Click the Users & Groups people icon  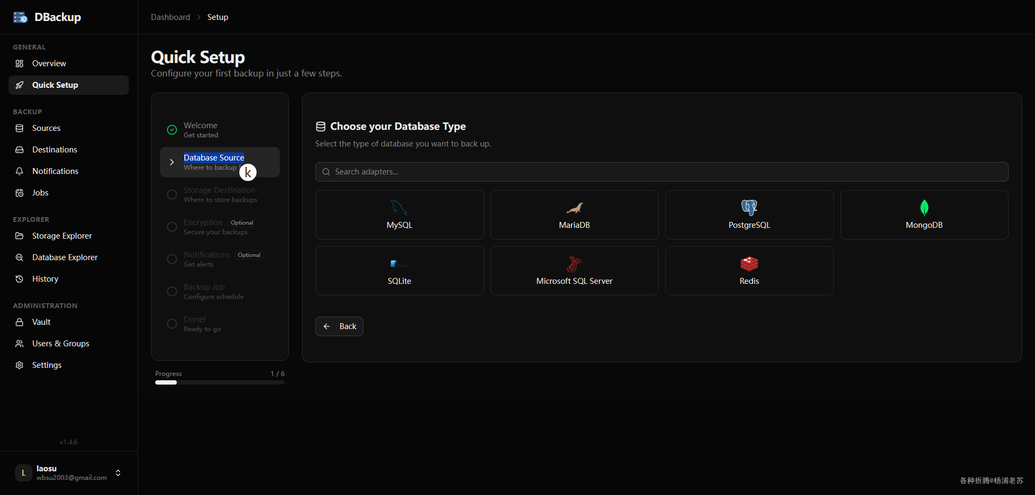(x=19, y=344)
